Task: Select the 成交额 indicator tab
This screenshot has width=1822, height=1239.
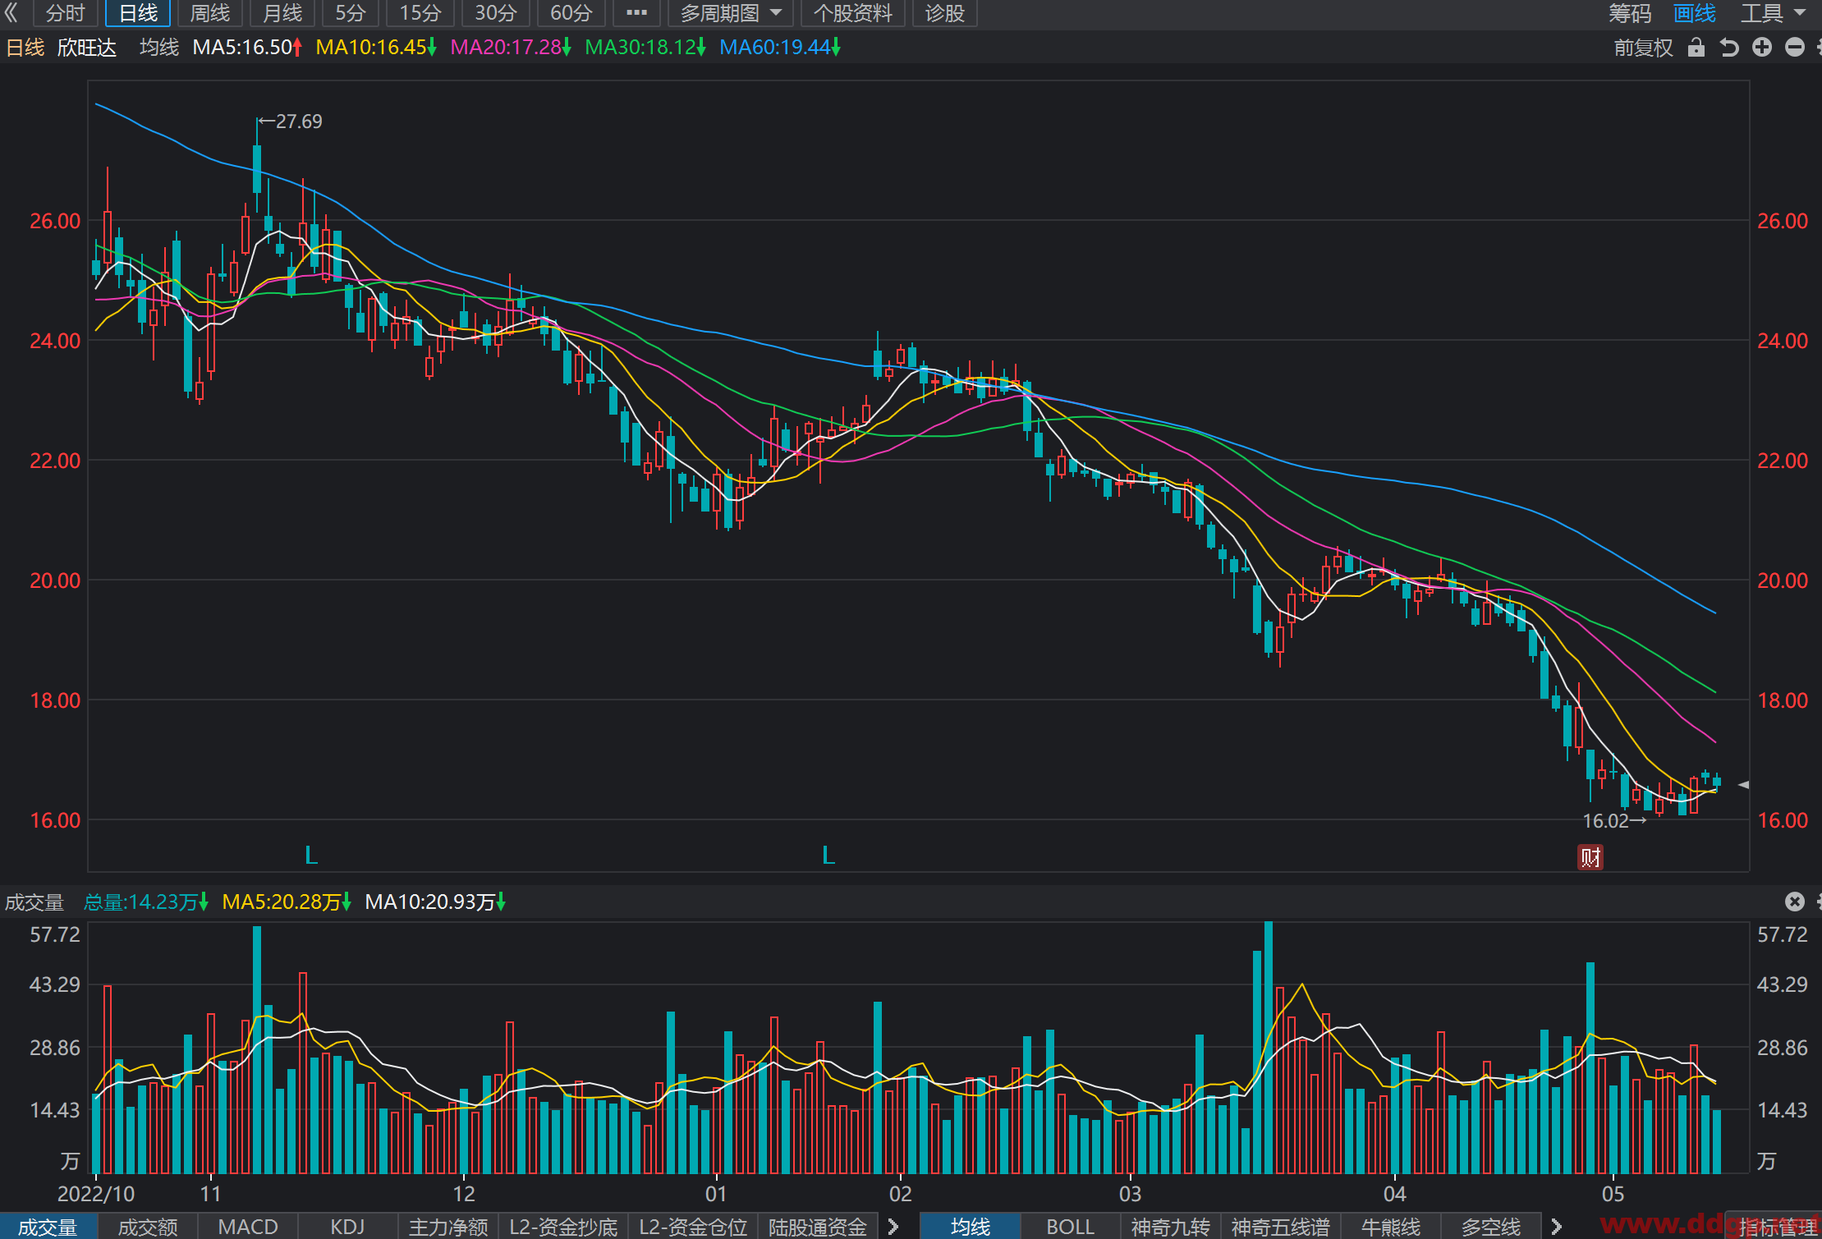Action: point(148,1227)
